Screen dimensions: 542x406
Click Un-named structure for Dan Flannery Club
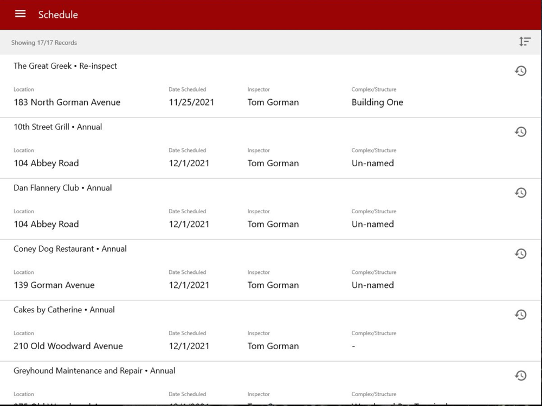click(373, 224)
